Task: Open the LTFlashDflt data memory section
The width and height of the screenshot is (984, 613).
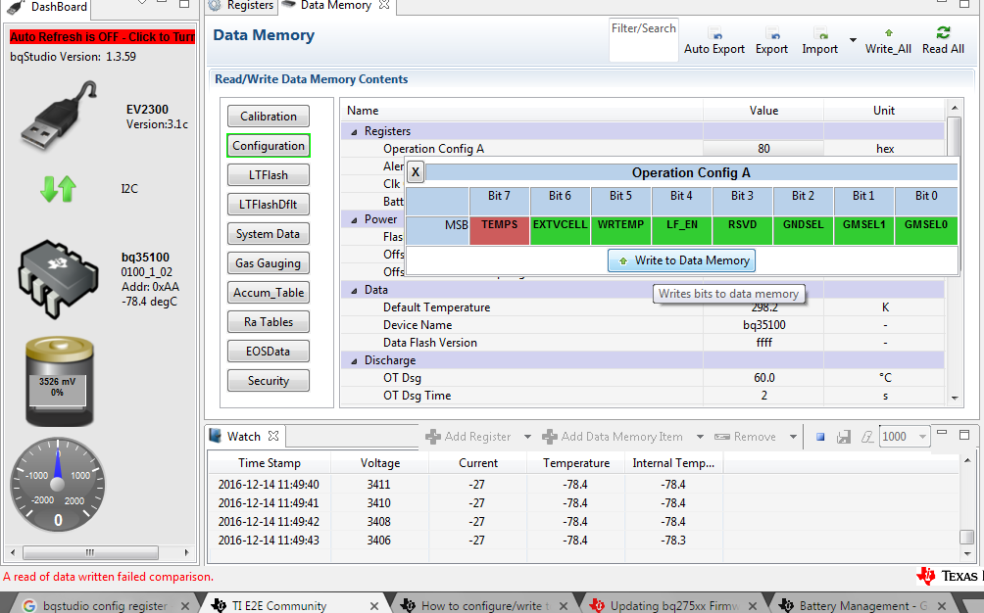Action: (268, 205)
